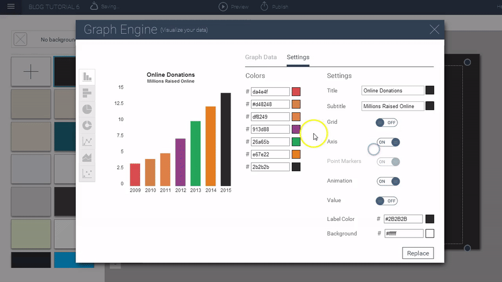Toggle the Value switch

(x=386, y=201)
